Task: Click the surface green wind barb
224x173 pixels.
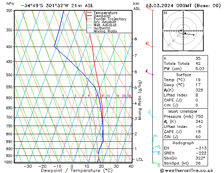Action: coord(156,164)
